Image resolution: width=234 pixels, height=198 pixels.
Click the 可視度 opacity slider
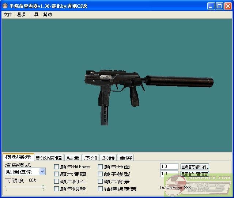click(24, 188)
